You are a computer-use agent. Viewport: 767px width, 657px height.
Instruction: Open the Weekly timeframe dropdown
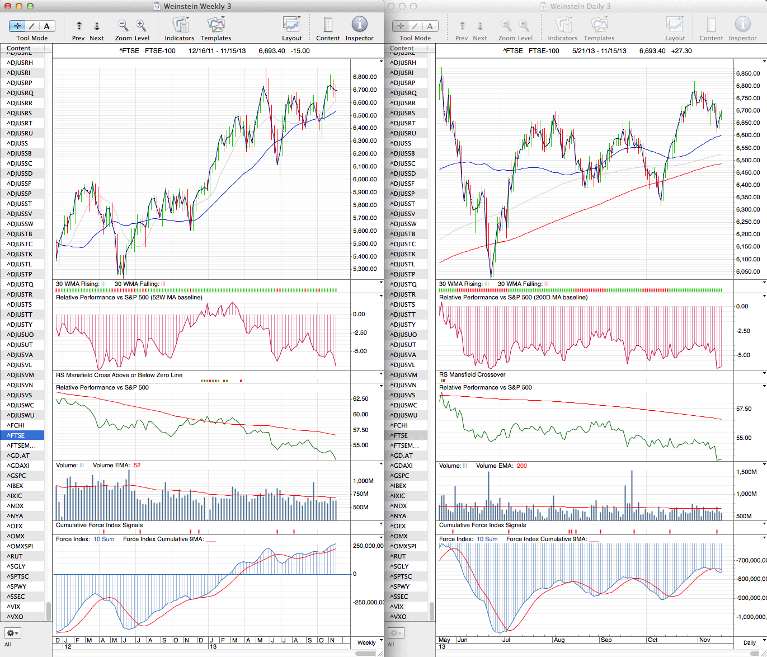coord(369,642)
